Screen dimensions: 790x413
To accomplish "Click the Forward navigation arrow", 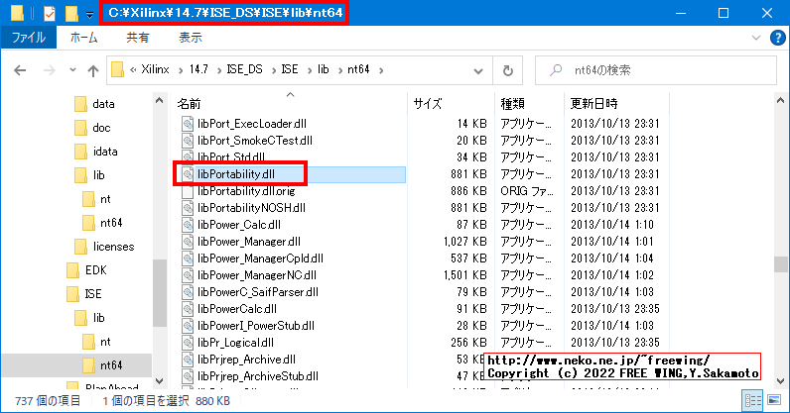I will (x=50, y=70).
